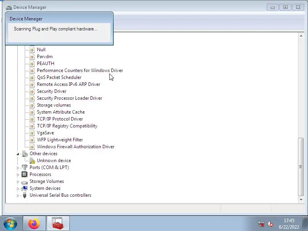Select TCP/IP Registry Compatibility entry
308x231 pixels.
click(67, 126)
